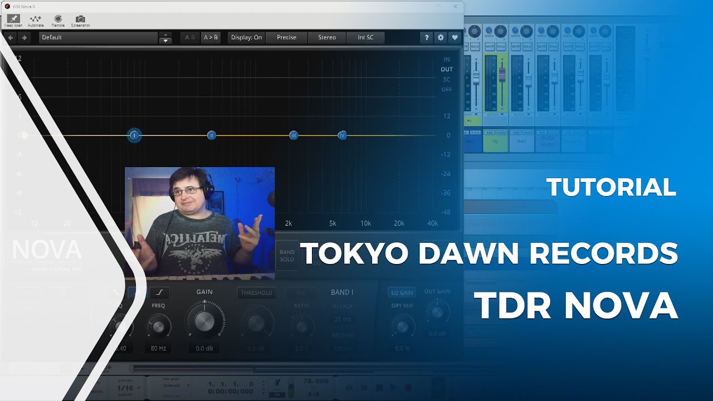The image size is (713, 401).
Task: Toggle the EQ Gain button
Action: click(402, 292)
